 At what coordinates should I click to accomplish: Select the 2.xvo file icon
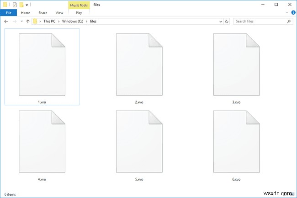(x=139, y=64)
